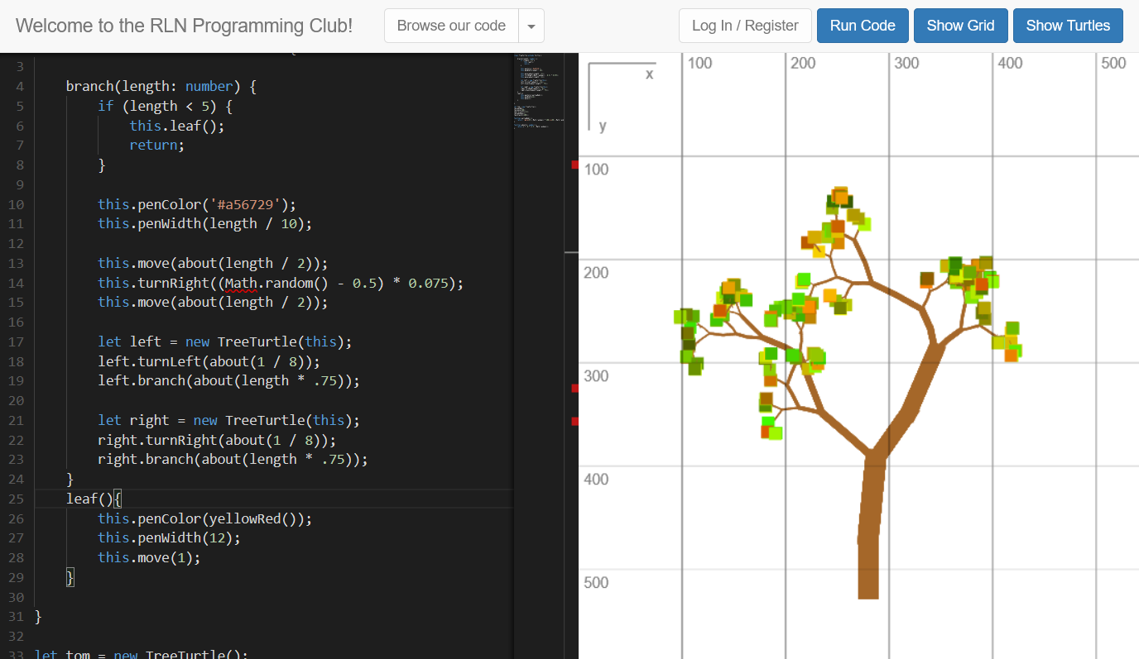
Task: Click the underlined 'Math' word on line 14
Action: coord(241,283)
